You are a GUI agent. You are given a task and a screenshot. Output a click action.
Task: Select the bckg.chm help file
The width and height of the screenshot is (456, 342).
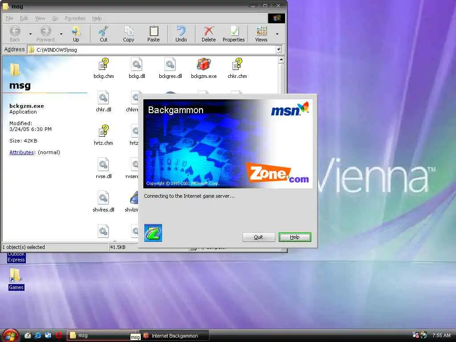click(103, 69)
